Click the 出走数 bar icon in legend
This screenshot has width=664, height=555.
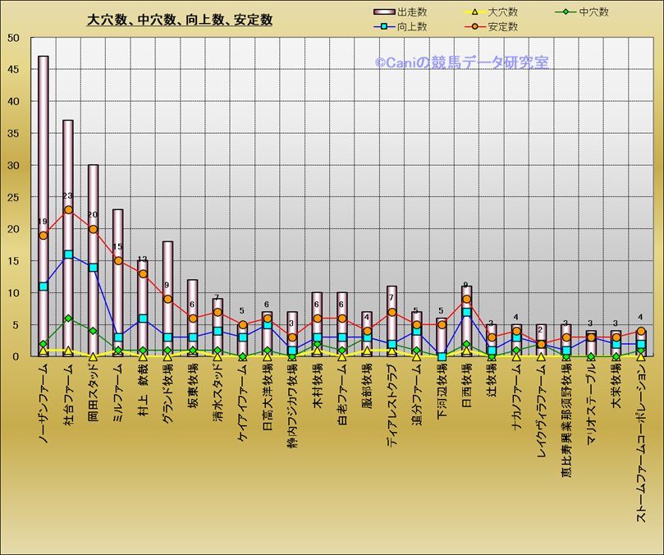384,12
